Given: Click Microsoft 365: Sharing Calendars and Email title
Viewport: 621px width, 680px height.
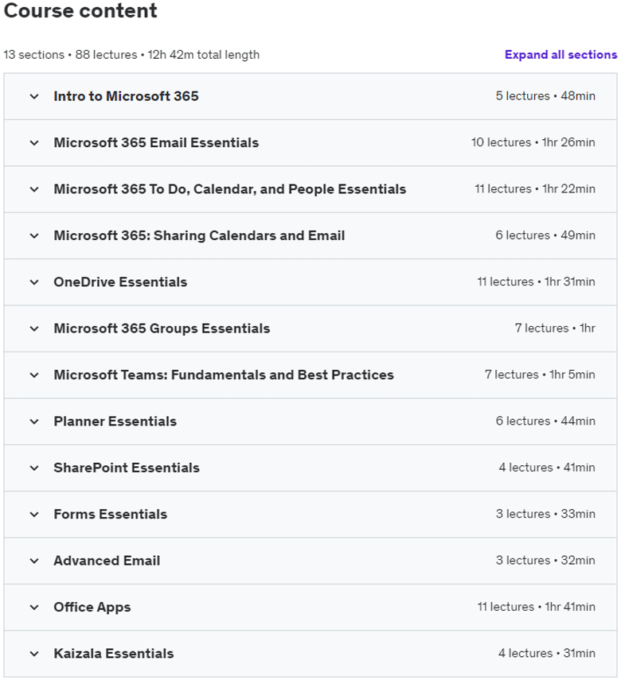Looking at the screenshot, I should tap(199, 235).
